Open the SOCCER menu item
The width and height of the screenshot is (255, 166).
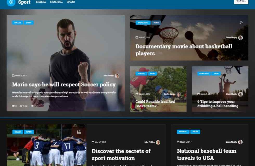[x=71, y=2]
